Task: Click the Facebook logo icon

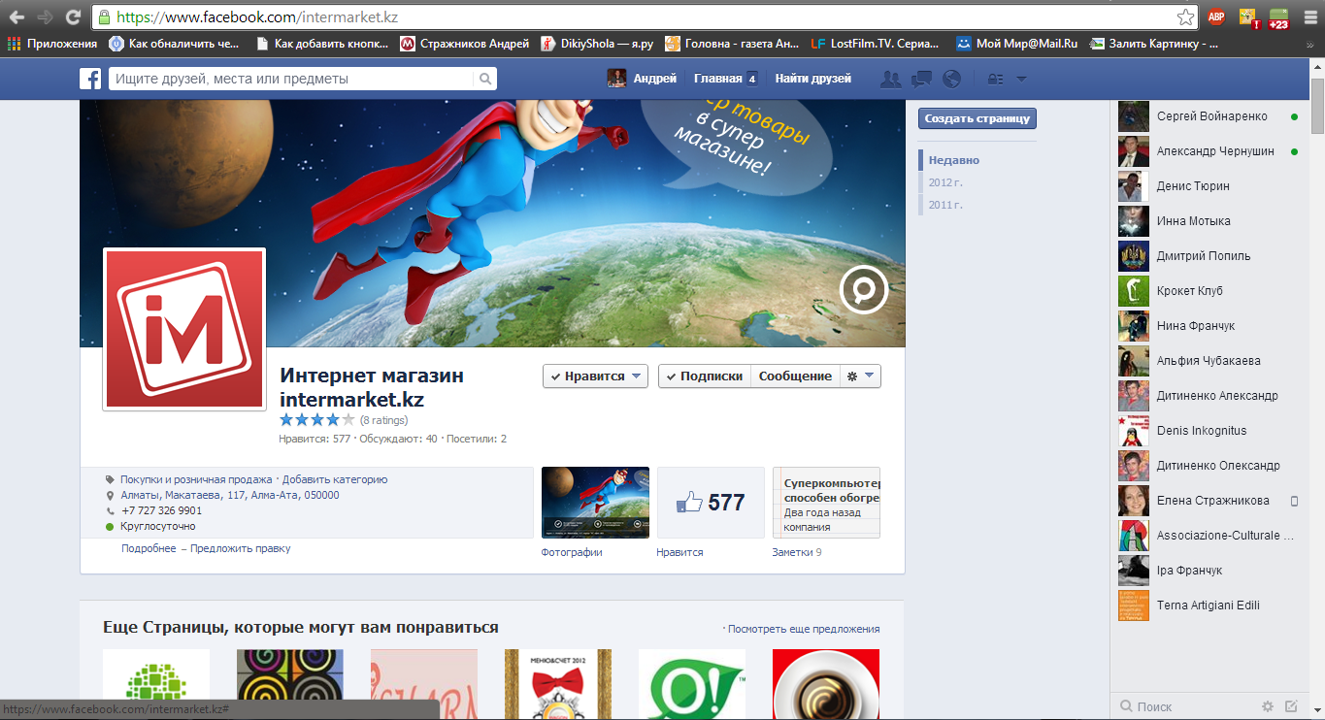Action: click(90, 79)
